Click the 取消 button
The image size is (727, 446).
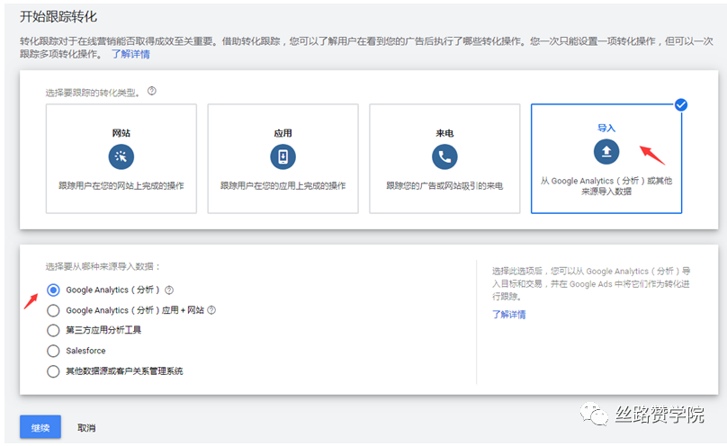point(86,428)
